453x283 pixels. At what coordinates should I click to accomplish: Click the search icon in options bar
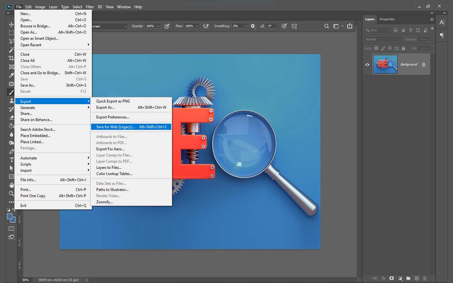327,26
